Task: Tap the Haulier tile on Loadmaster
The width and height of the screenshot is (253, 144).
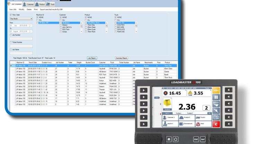Action: [170, 124]
